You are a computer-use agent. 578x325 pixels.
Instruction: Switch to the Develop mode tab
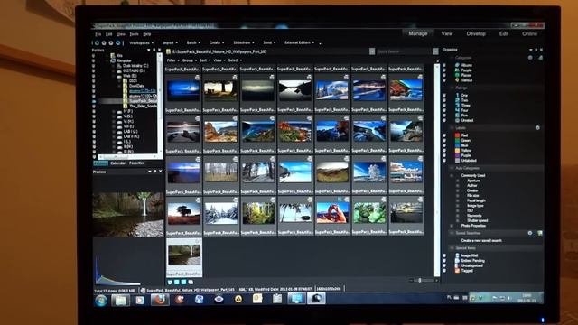[476, 33]
